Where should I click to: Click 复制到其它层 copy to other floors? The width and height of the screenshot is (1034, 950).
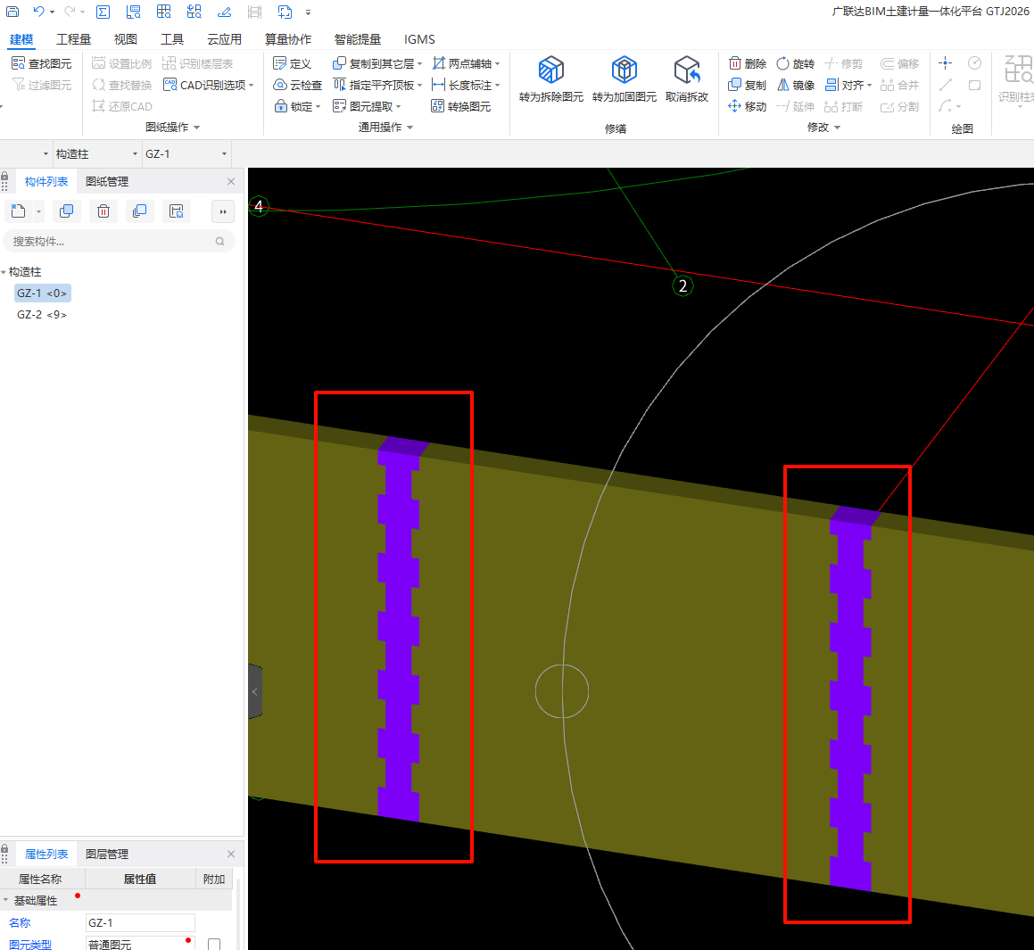(377, 63)
